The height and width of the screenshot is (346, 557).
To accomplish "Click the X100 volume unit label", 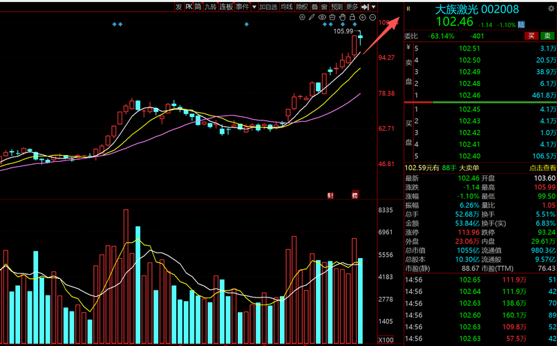I will 386,340.
